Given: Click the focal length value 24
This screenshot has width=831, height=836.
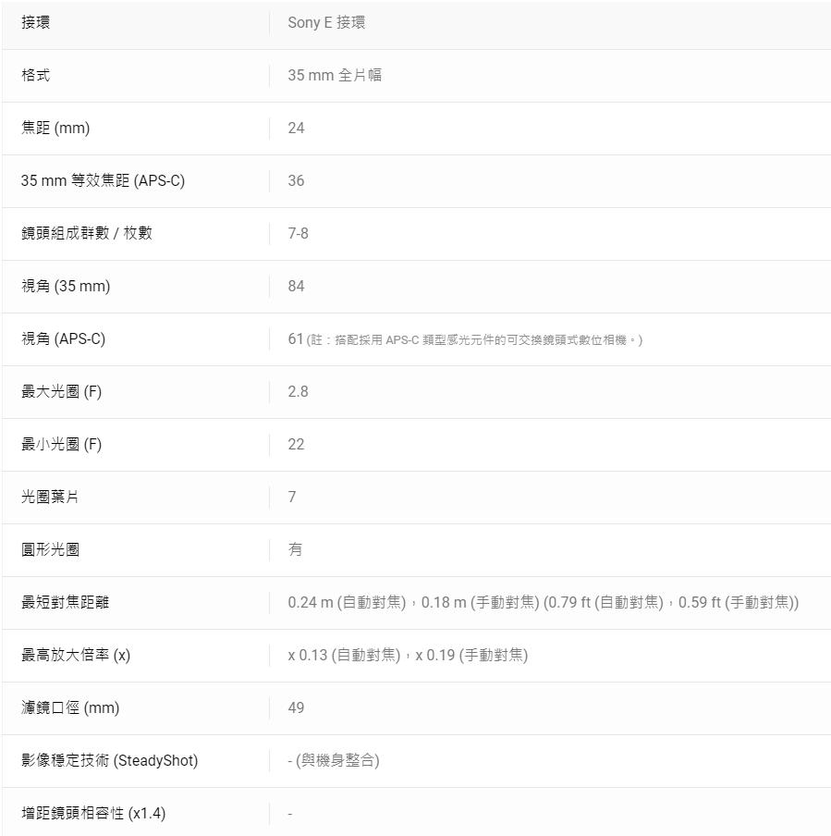Looking at the screenshot, I should tap(296, 128).
